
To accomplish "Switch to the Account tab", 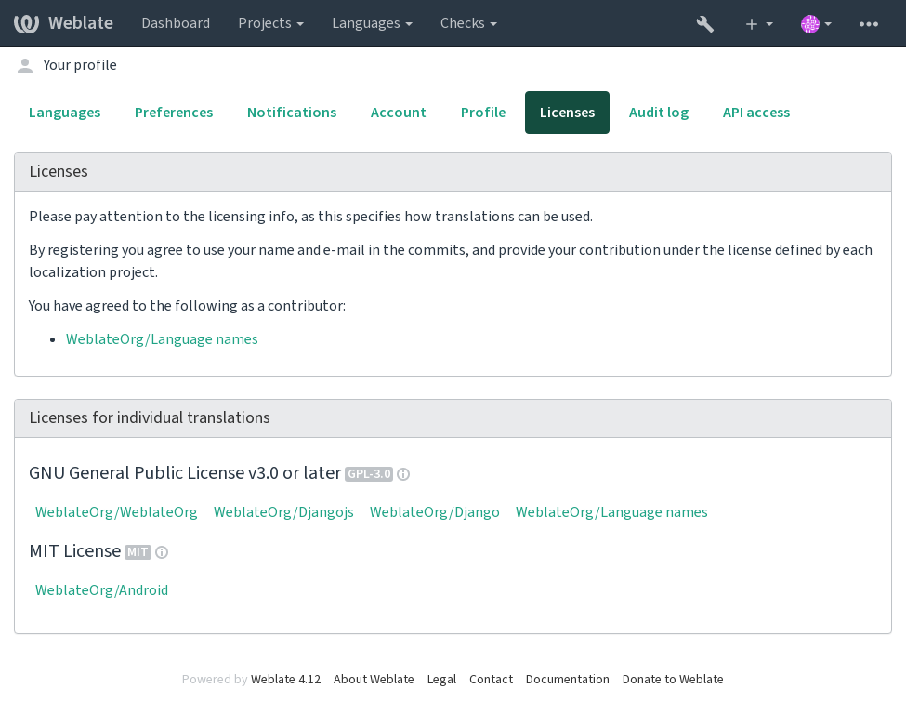I will pyautogui.click(x=398, y=113).
